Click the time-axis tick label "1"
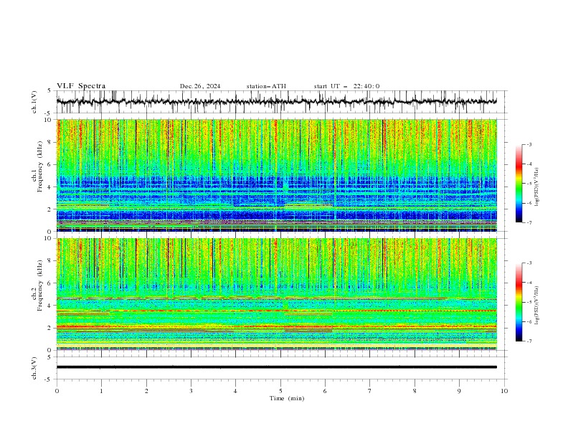Viewport: 568px width, 439px height. pos(101,391)
